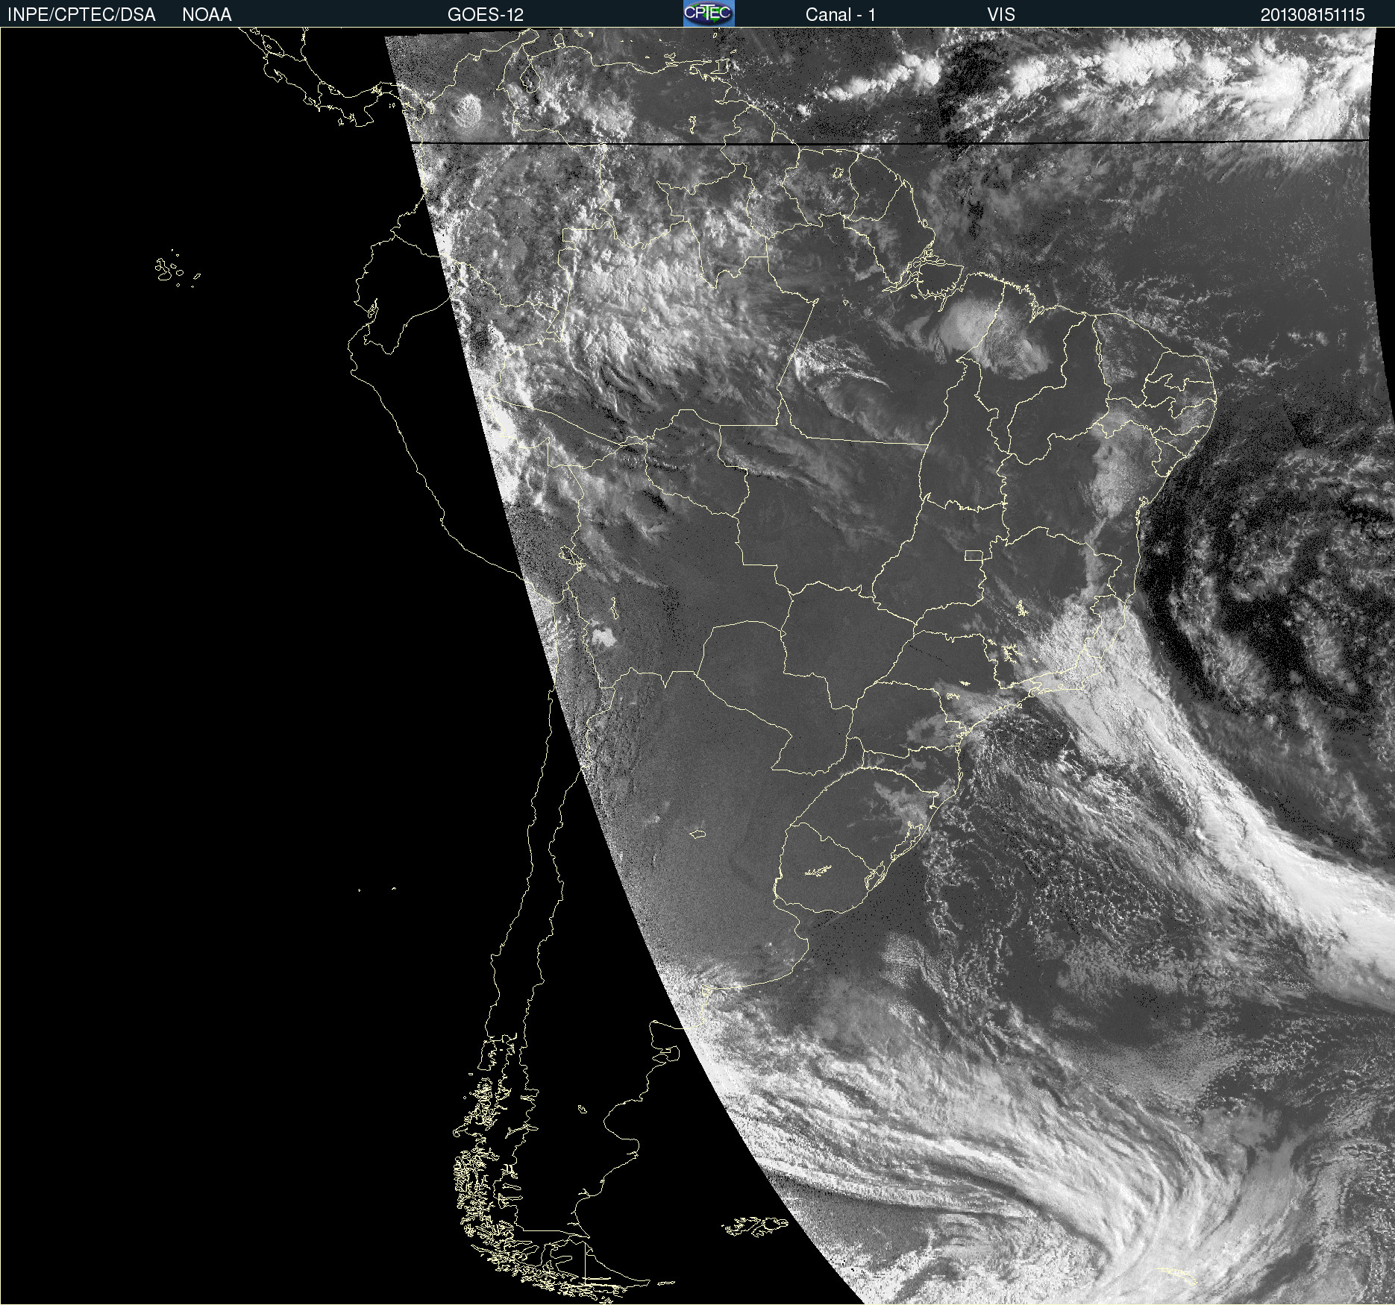Click the Canal - 1 channel label
The height and width of the screenshot is (1305, 1395).
(x=841, y=15)
